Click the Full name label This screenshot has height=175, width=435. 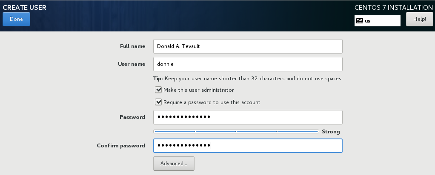[133, 46]
